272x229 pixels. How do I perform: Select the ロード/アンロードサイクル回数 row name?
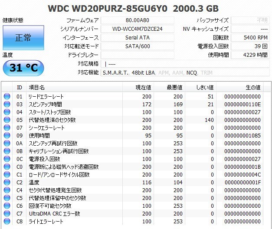(59, 174)
